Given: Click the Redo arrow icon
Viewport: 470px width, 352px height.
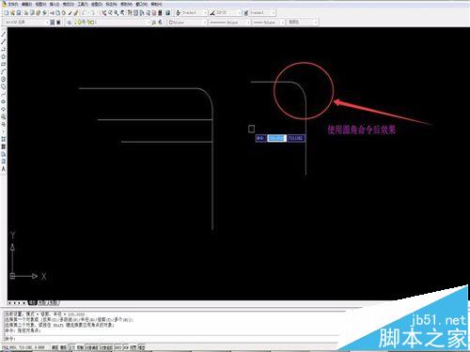Looking at the screenshot, I should (93, 13).
